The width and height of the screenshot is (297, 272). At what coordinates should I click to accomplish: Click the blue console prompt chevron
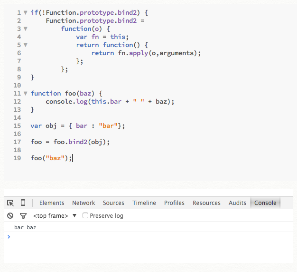pyautogui.click(x=9, y=237)
